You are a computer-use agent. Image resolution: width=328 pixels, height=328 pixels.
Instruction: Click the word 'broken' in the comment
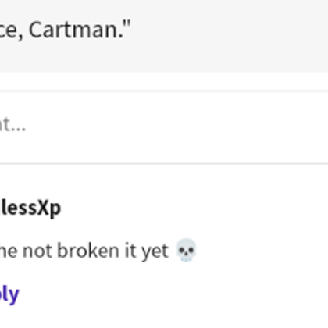click(88, 251)
